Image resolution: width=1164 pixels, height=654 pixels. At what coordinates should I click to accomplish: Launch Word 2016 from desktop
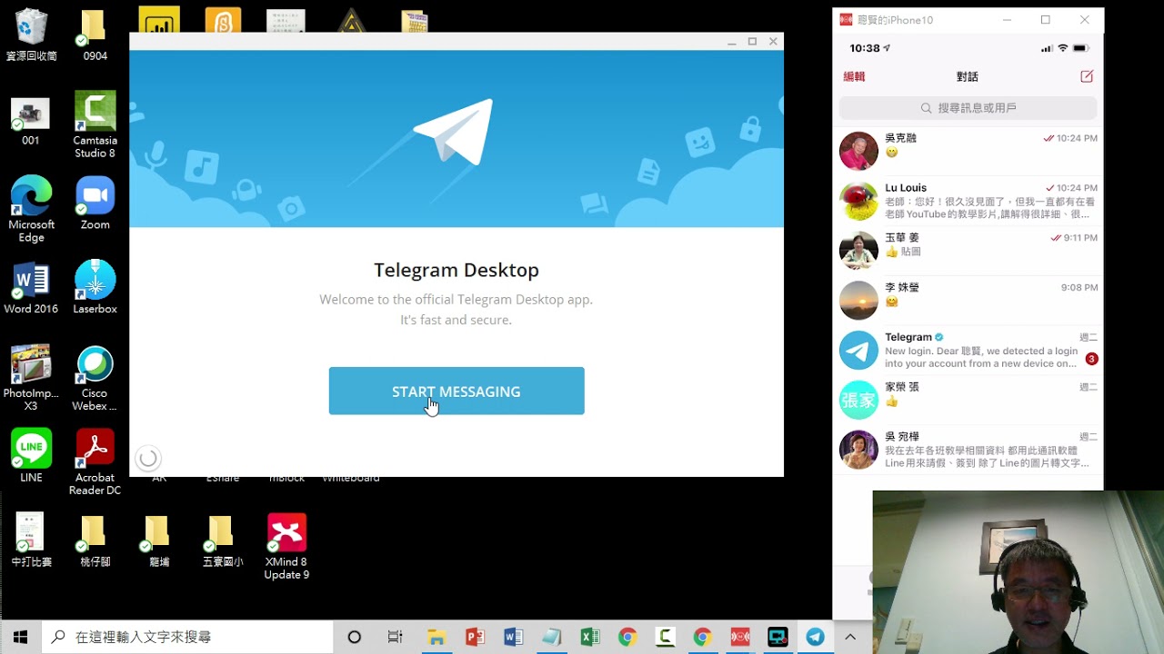31,287
